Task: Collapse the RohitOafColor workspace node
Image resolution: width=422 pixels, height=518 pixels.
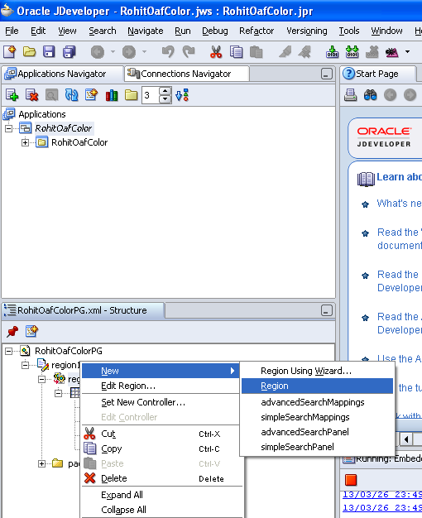Action: (x=8, y=128)
